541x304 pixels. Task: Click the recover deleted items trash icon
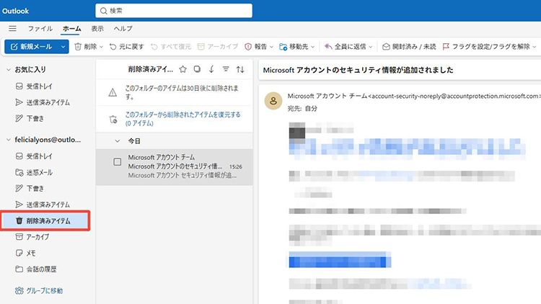coord(113,120)
